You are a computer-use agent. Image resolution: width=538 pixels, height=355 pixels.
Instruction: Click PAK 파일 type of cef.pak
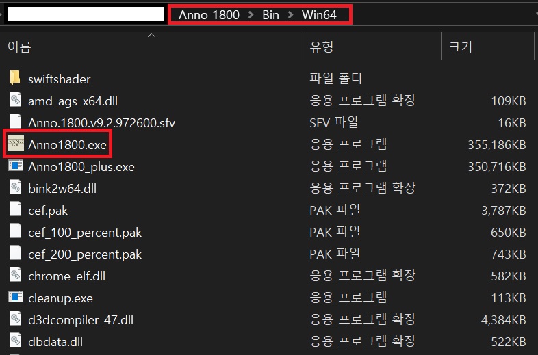pyautogui.click(x=335, y=210)
